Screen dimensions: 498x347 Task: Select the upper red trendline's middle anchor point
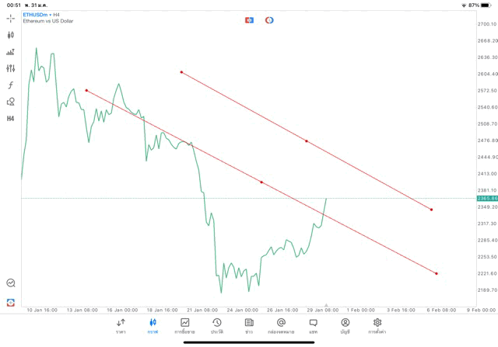307,141
